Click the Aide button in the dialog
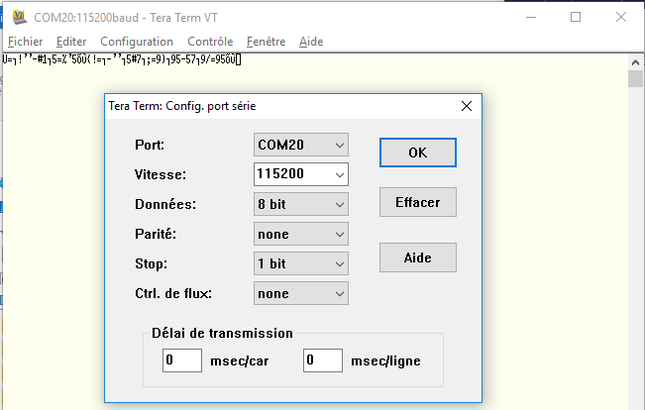645x410 pixels. click(418, 257)
